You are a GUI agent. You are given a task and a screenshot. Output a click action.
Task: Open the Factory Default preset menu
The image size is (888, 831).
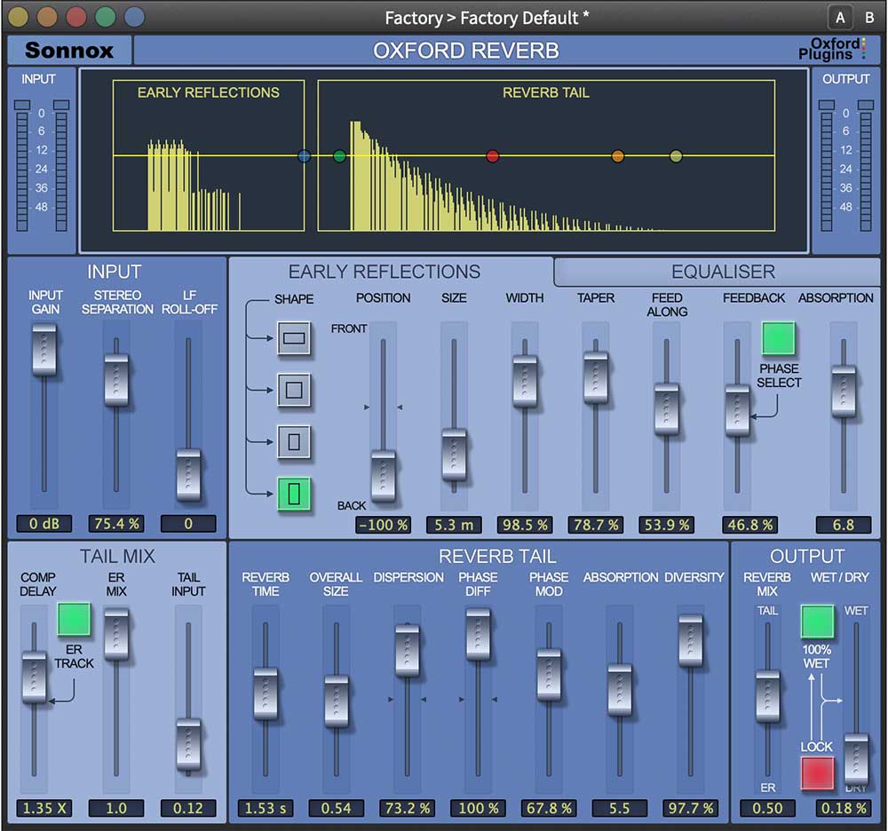pos(487,18)
